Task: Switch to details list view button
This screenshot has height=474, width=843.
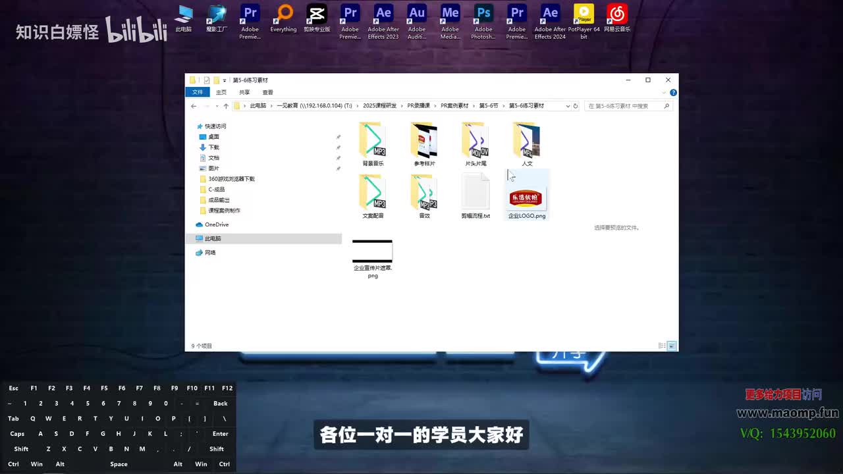Action: (x=662, y=346)
